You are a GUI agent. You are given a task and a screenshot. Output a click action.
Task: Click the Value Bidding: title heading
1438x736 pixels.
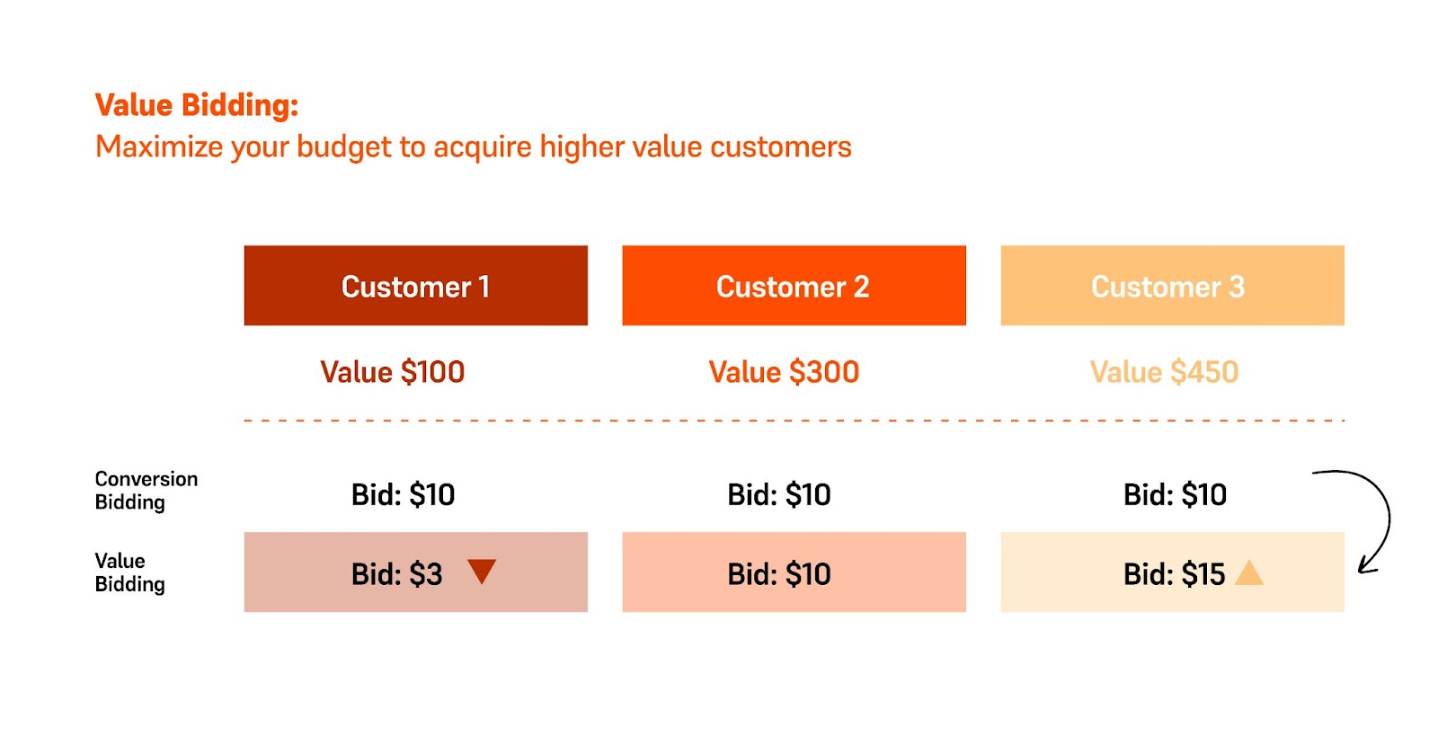click(x=197, y=105)
